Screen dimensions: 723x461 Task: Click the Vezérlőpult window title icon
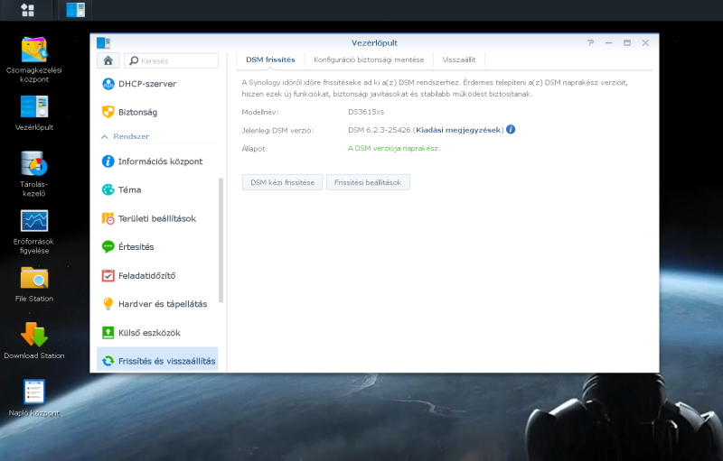[x=103, y=43]
